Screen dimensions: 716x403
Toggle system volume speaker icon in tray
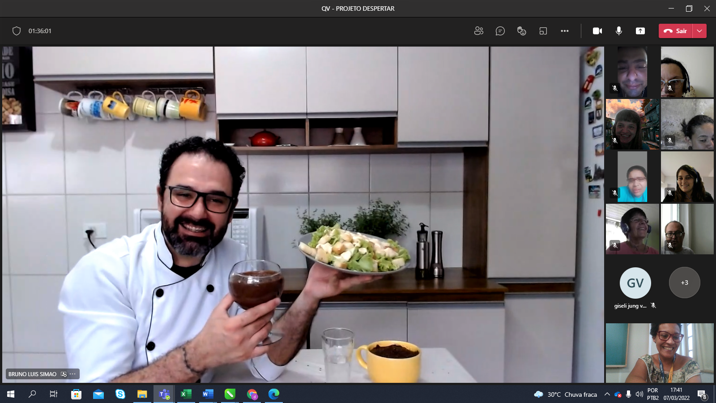coord(639,394)
